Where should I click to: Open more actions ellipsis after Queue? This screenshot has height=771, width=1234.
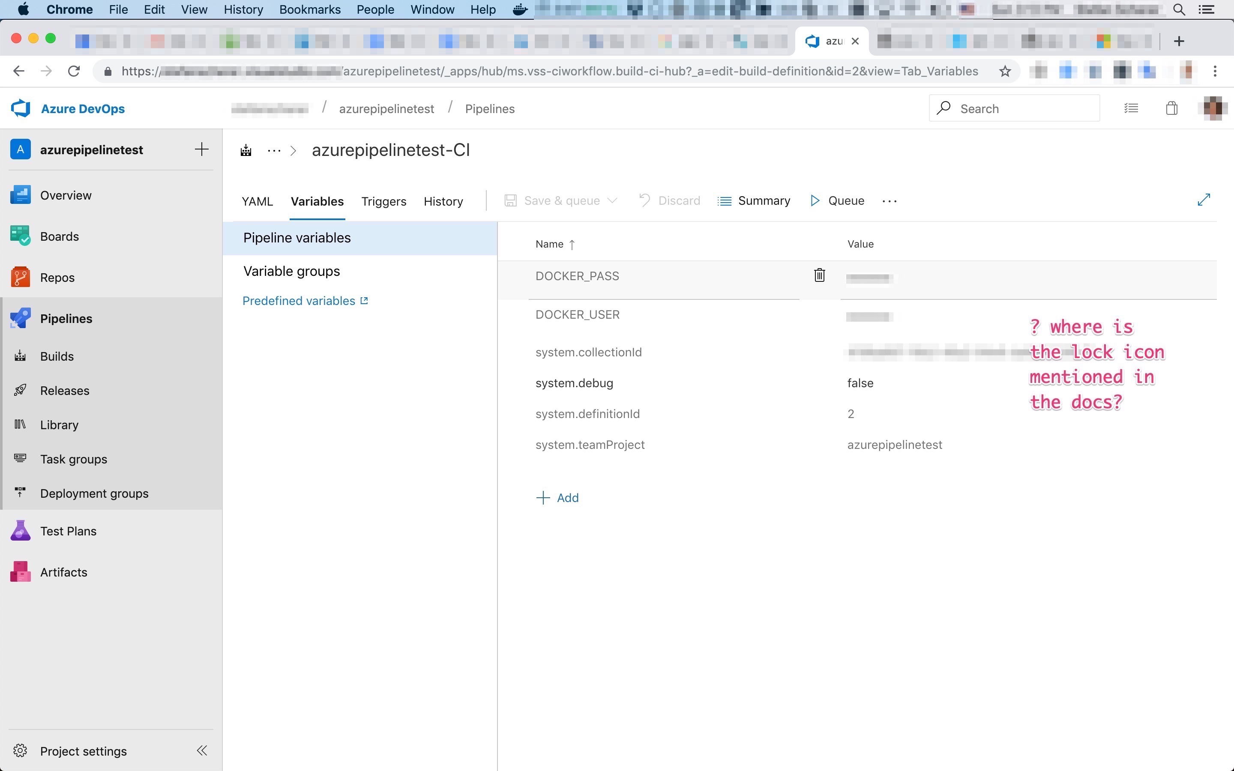[890, 201]
